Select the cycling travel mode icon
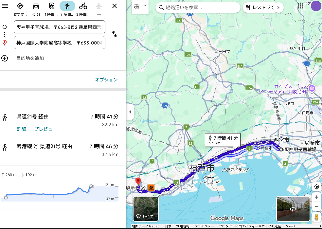This screenshot has height=229, width=322. click(83, 6)
